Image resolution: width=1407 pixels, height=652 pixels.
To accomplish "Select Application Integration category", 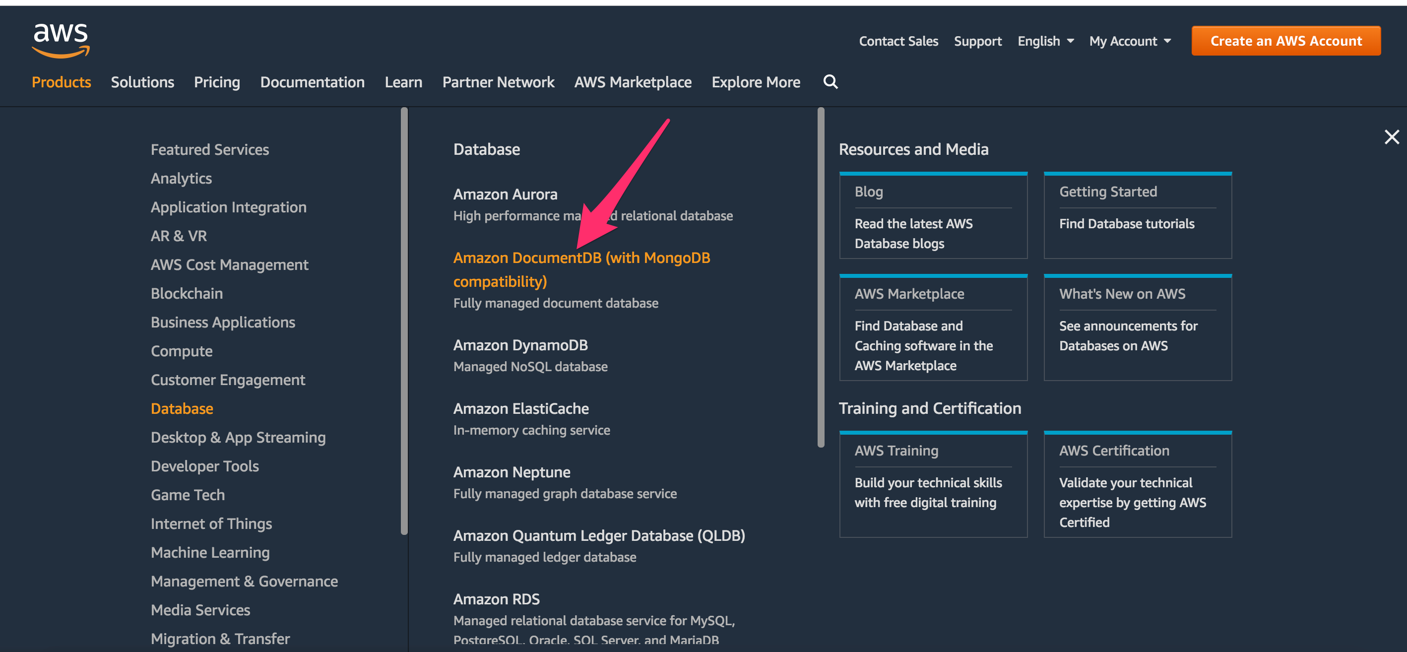I will tap(228, 207).
